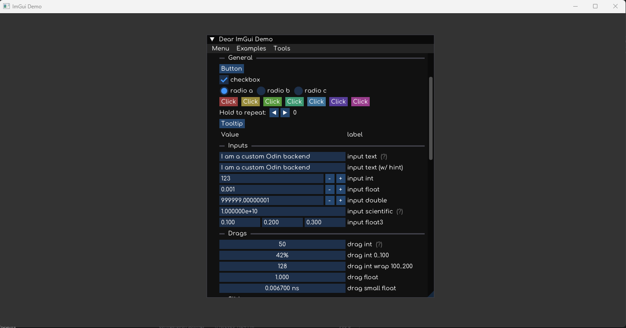
Task: Increment input float with plus
Action: [x=341, y=189]
